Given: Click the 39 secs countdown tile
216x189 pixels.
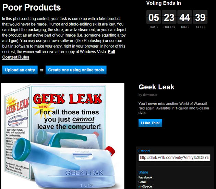Looking at the screenshot, I should pos(200,17).
